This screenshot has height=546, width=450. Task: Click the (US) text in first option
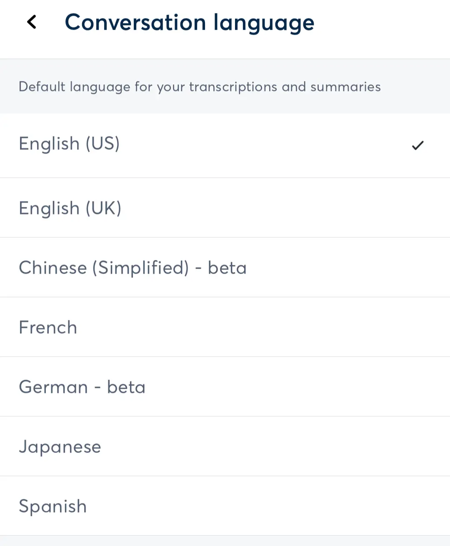click(x=102, y=144)
